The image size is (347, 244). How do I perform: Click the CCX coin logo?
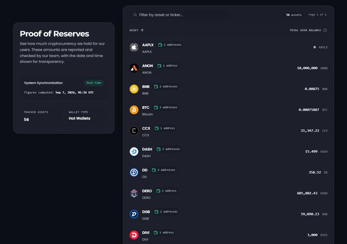[134, 131]
